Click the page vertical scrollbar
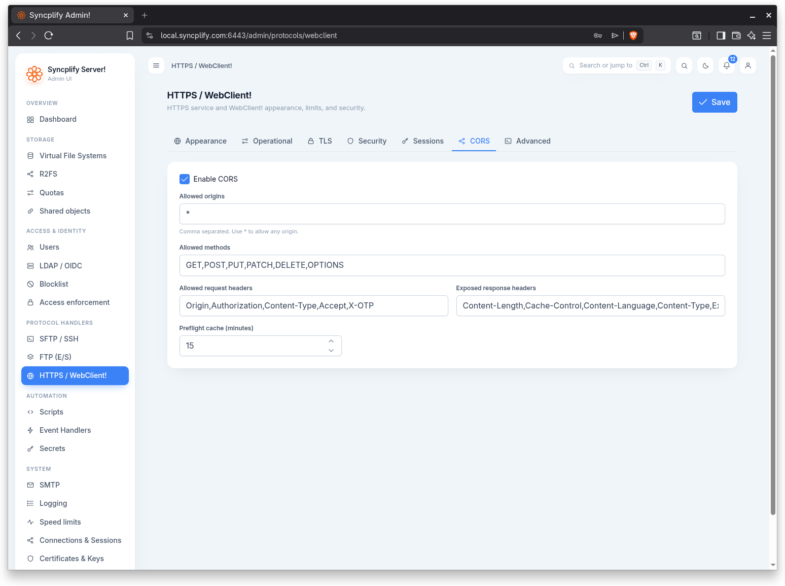This screenshot has height=586, width=785. pyautogui.click(x=773, y=284)
